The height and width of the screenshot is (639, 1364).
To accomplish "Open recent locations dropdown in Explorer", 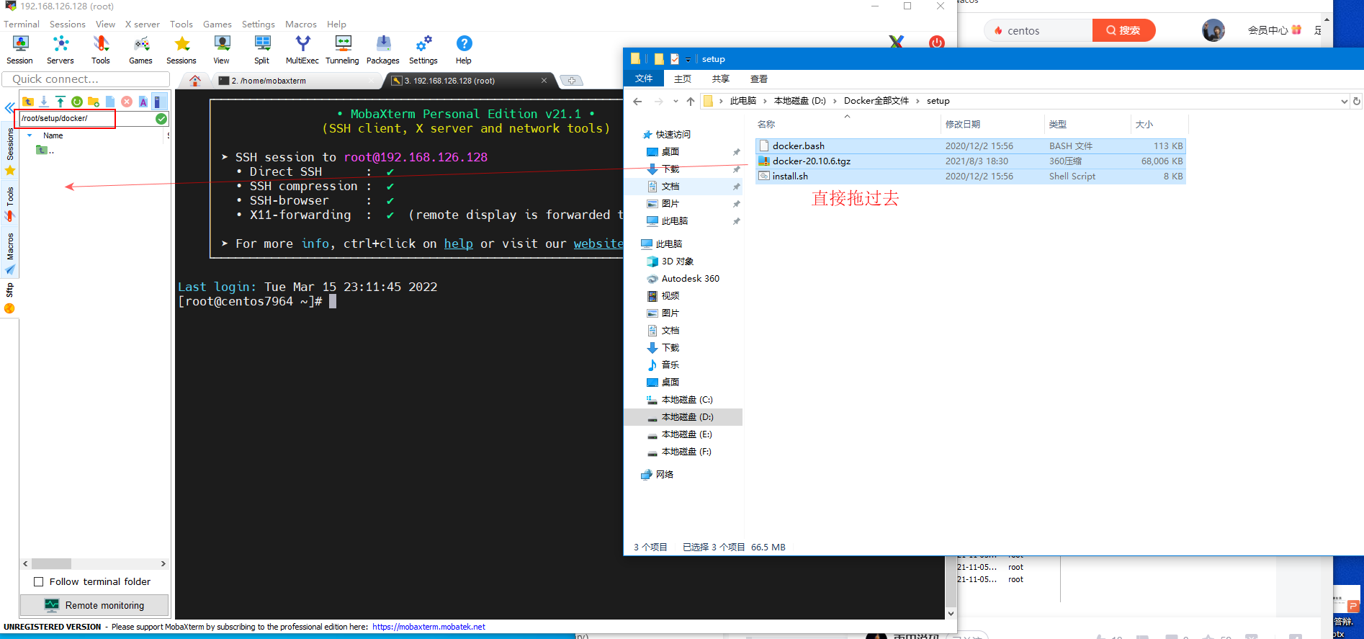I will [x=676, y=102].
